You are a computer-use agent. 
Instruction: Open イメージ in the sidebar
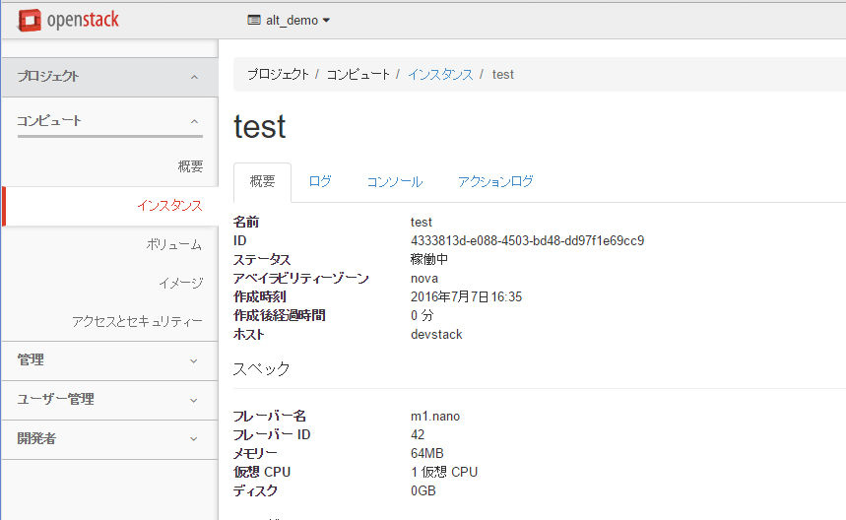coord(180,284)
